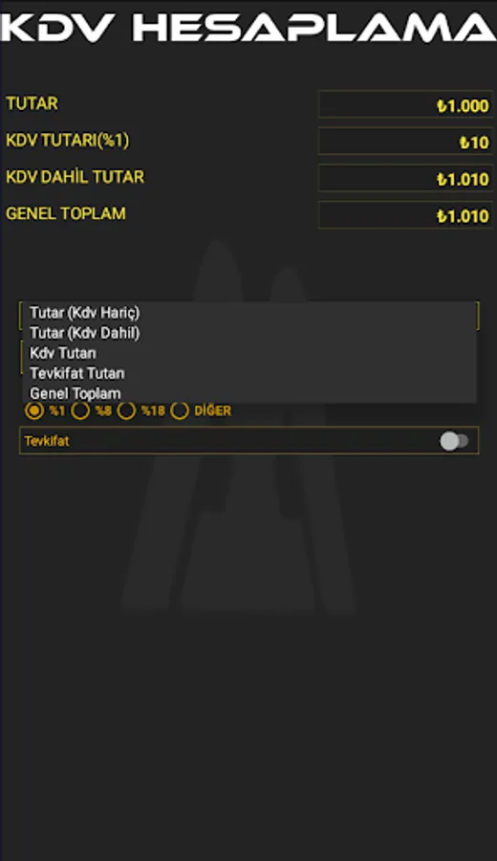
Task: Choose the DİĞER rate radio option
Action: 180,410
